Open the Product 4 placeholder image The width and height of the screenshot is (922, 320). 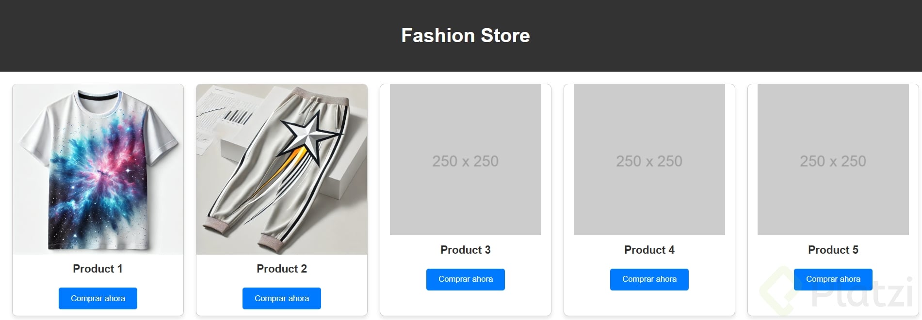(649, 160)
